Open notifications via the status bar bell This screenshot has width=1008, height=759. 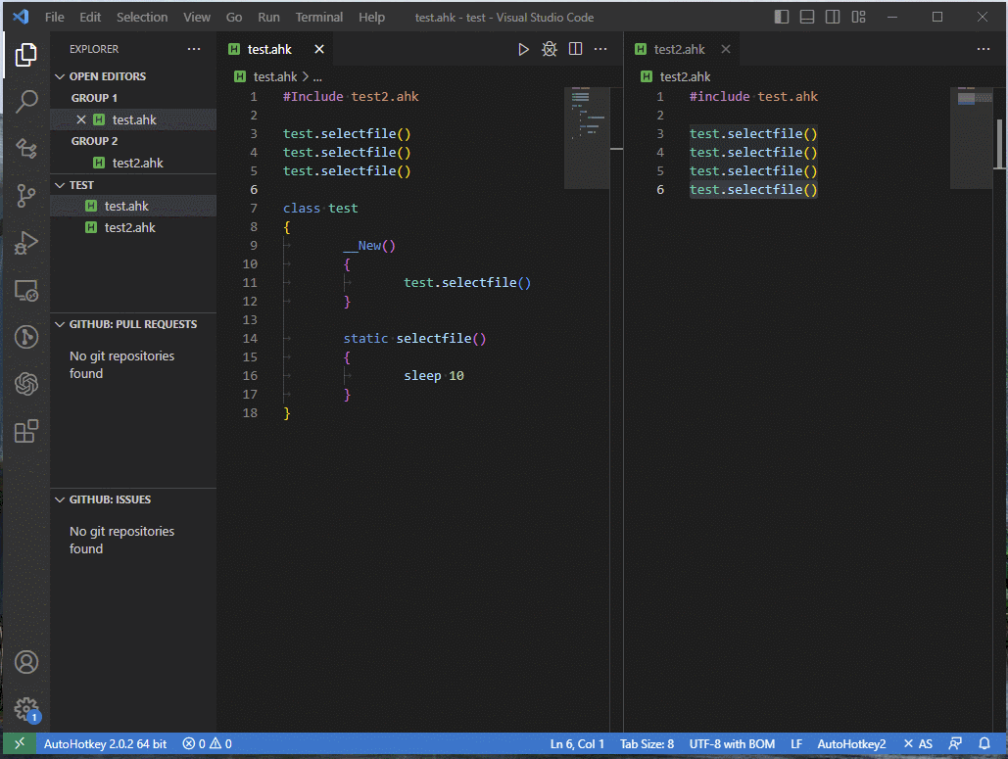pyautogui.click(x=985, y=743)
